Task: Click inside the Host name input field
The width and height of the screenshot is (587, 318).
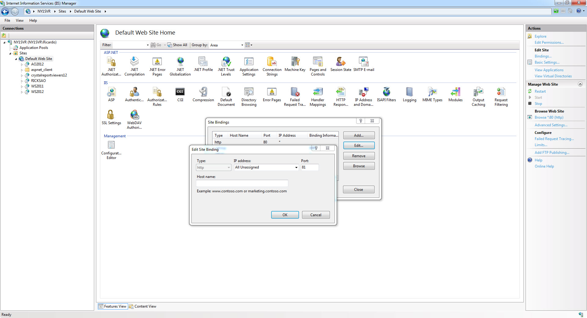Action: (x=242, y=183)
